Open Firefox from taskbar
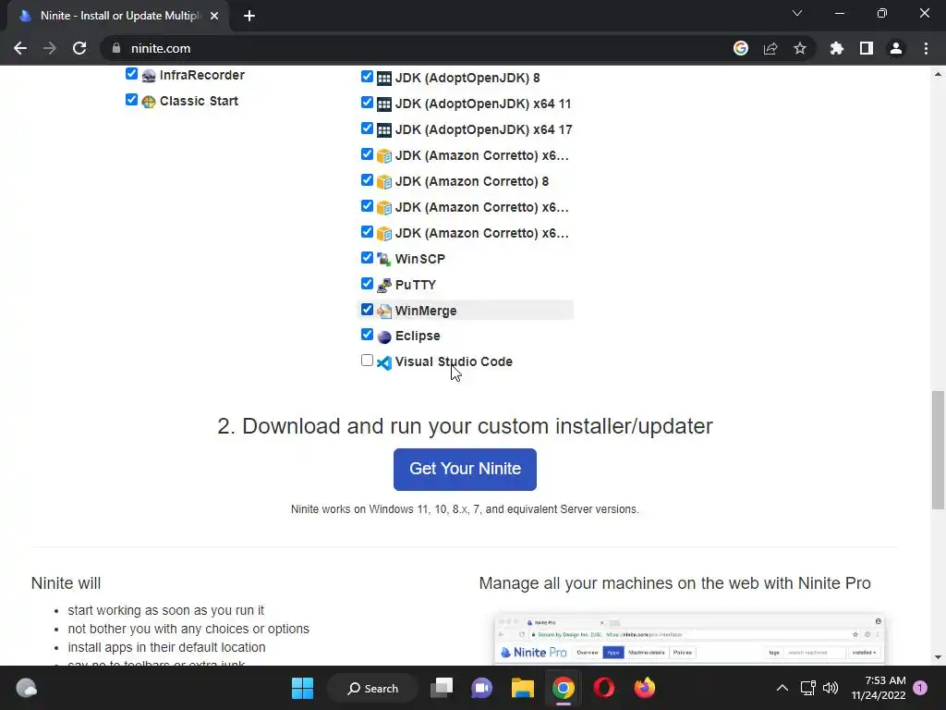 [x=644, y=688]
